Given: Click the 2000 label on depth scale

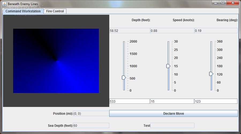Looking at the screenshot, I should tap(133, 41).
